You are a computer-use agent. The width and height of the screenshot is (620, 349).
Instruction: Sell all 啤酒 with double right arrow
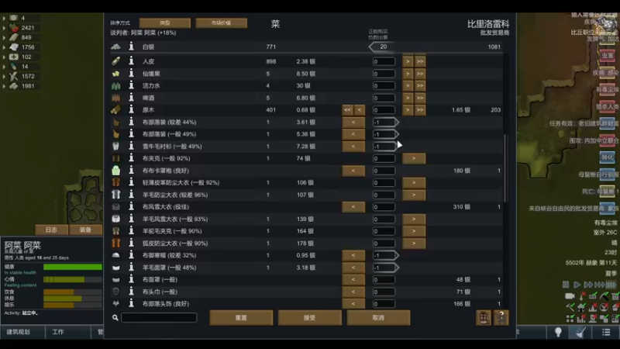tap(420, 98)
